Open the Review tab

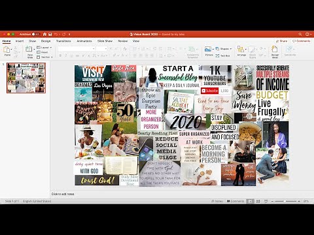tap(123, 41)
